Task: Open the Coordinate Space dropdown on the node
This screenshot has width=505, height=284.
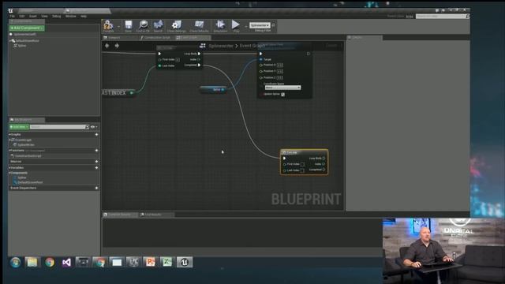Action: [282, 88]
